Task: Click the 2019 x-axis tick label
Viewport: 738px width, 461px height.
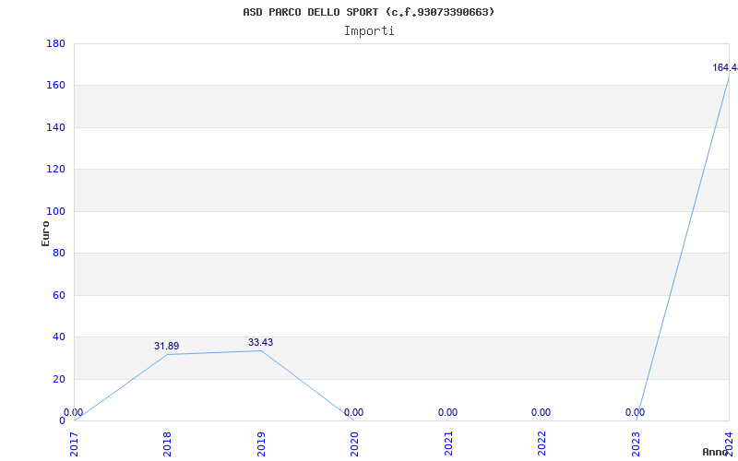Action: [x=261, y=443]
